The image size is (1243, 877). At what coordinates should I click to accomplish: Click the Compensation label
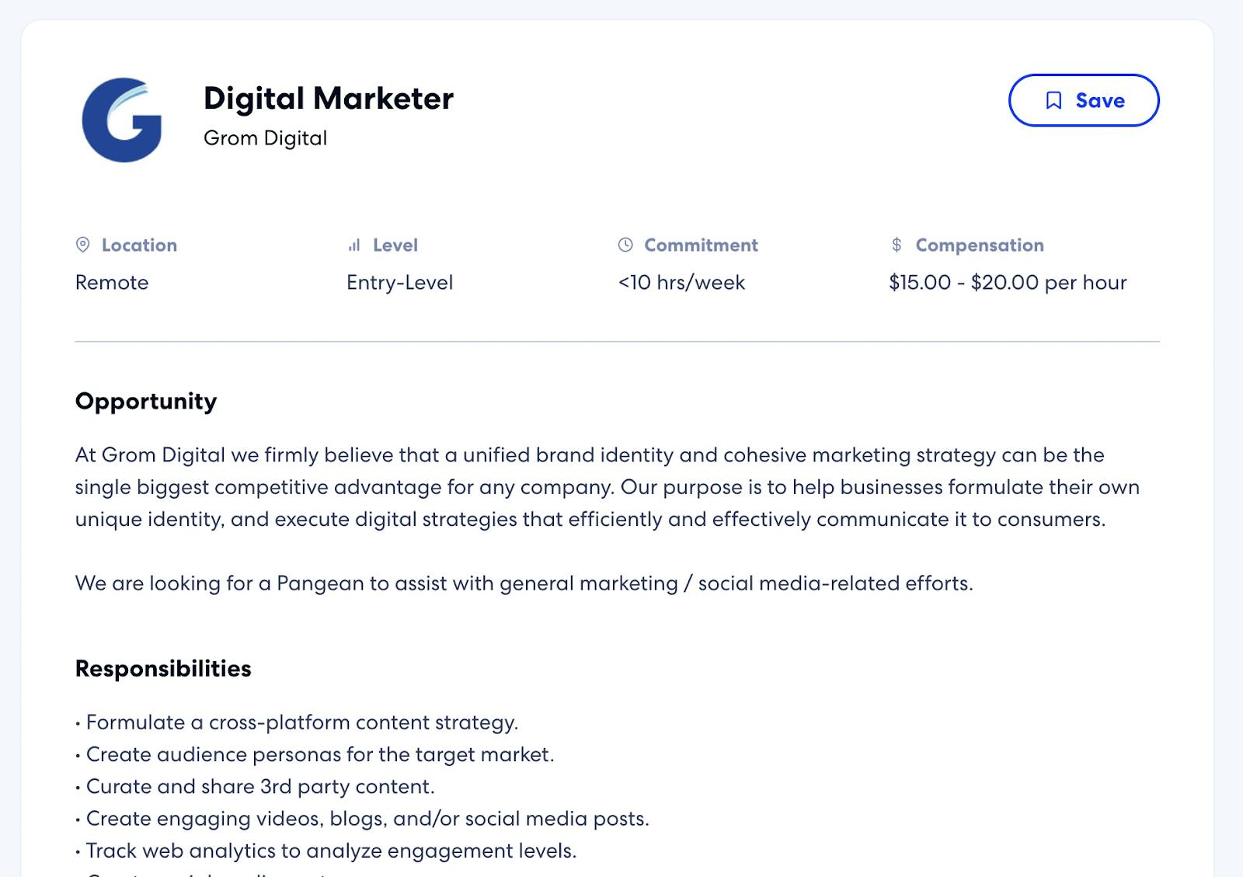pos(980,245)
